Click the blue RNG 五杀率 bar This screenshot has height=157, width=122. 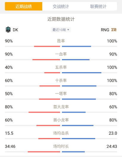pos(82,73)
